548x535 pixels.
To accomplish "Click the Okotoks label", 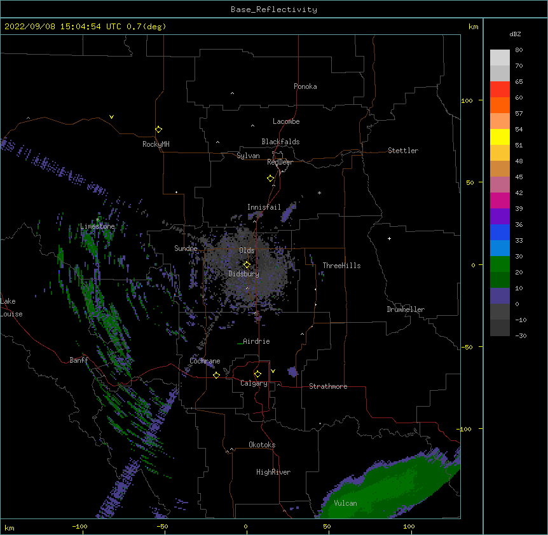I will coord(262,445).
